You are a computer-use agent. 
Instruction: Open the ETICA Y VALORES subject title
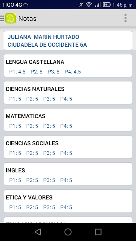[29, 197]
